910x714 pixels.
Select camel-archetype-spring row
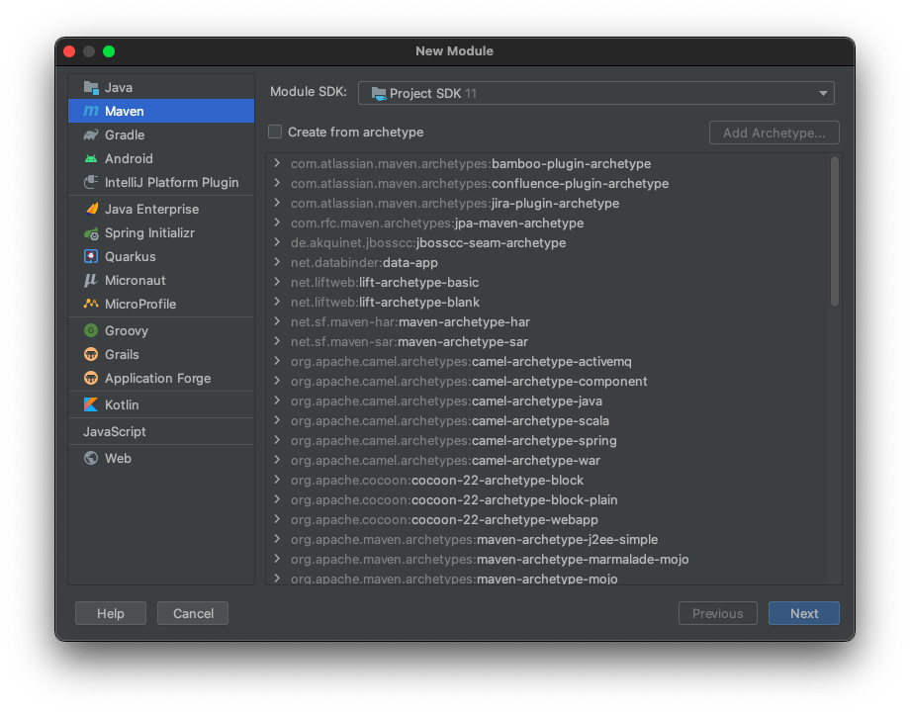[x=548, y=440]
